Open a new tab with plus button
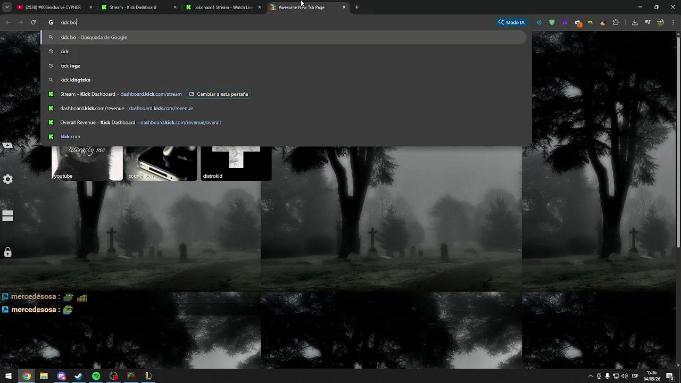Screen dimensions: 681x383 pos(356,7)
